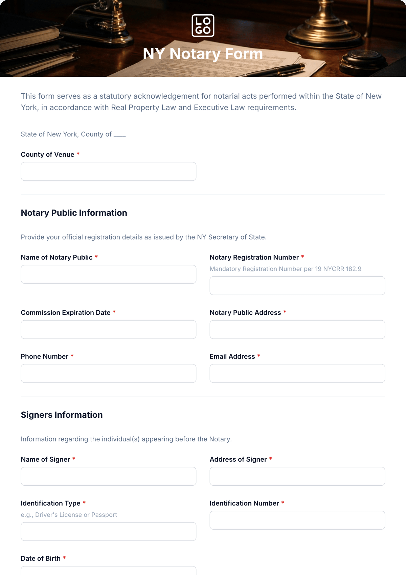Click the NY Notary Form title
The width and height of the screenshot is (406, 575).
[203, 54]
